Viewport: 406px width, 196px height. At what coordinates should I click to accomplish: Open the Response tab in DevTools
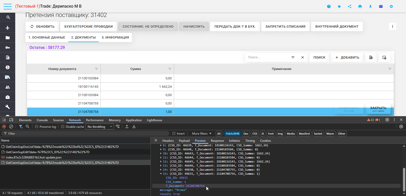pos(217,141)
